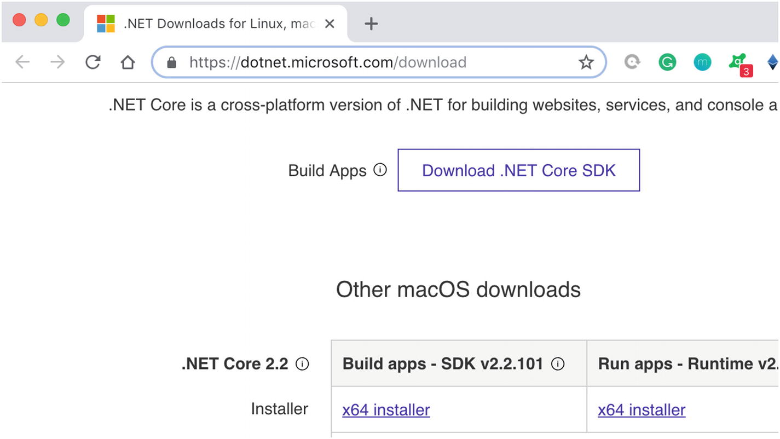Go forward with the browser forward arrow

57,62
